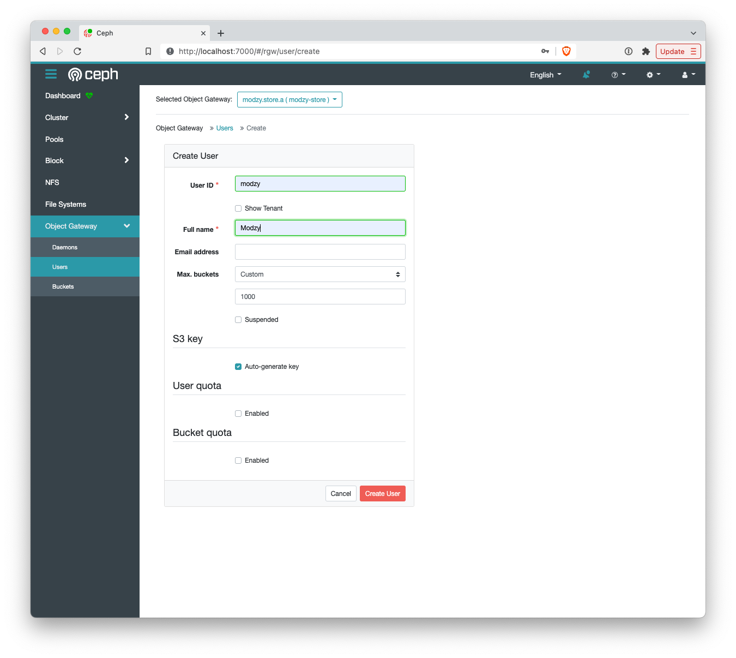
Task: Open the English language dropdown
Action: click(x=546, y=75)
